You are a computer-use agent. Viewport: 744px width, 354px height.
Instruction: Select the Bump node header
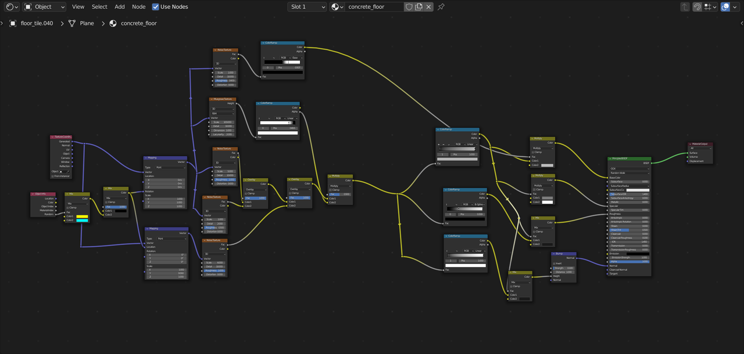pyautogui.click(x=564, y=254)
